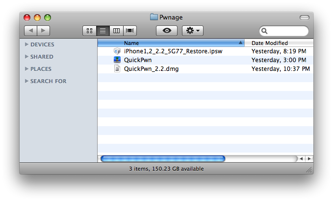Open the Action gear menu
This screenshot has height=201, width=333.
192,31
